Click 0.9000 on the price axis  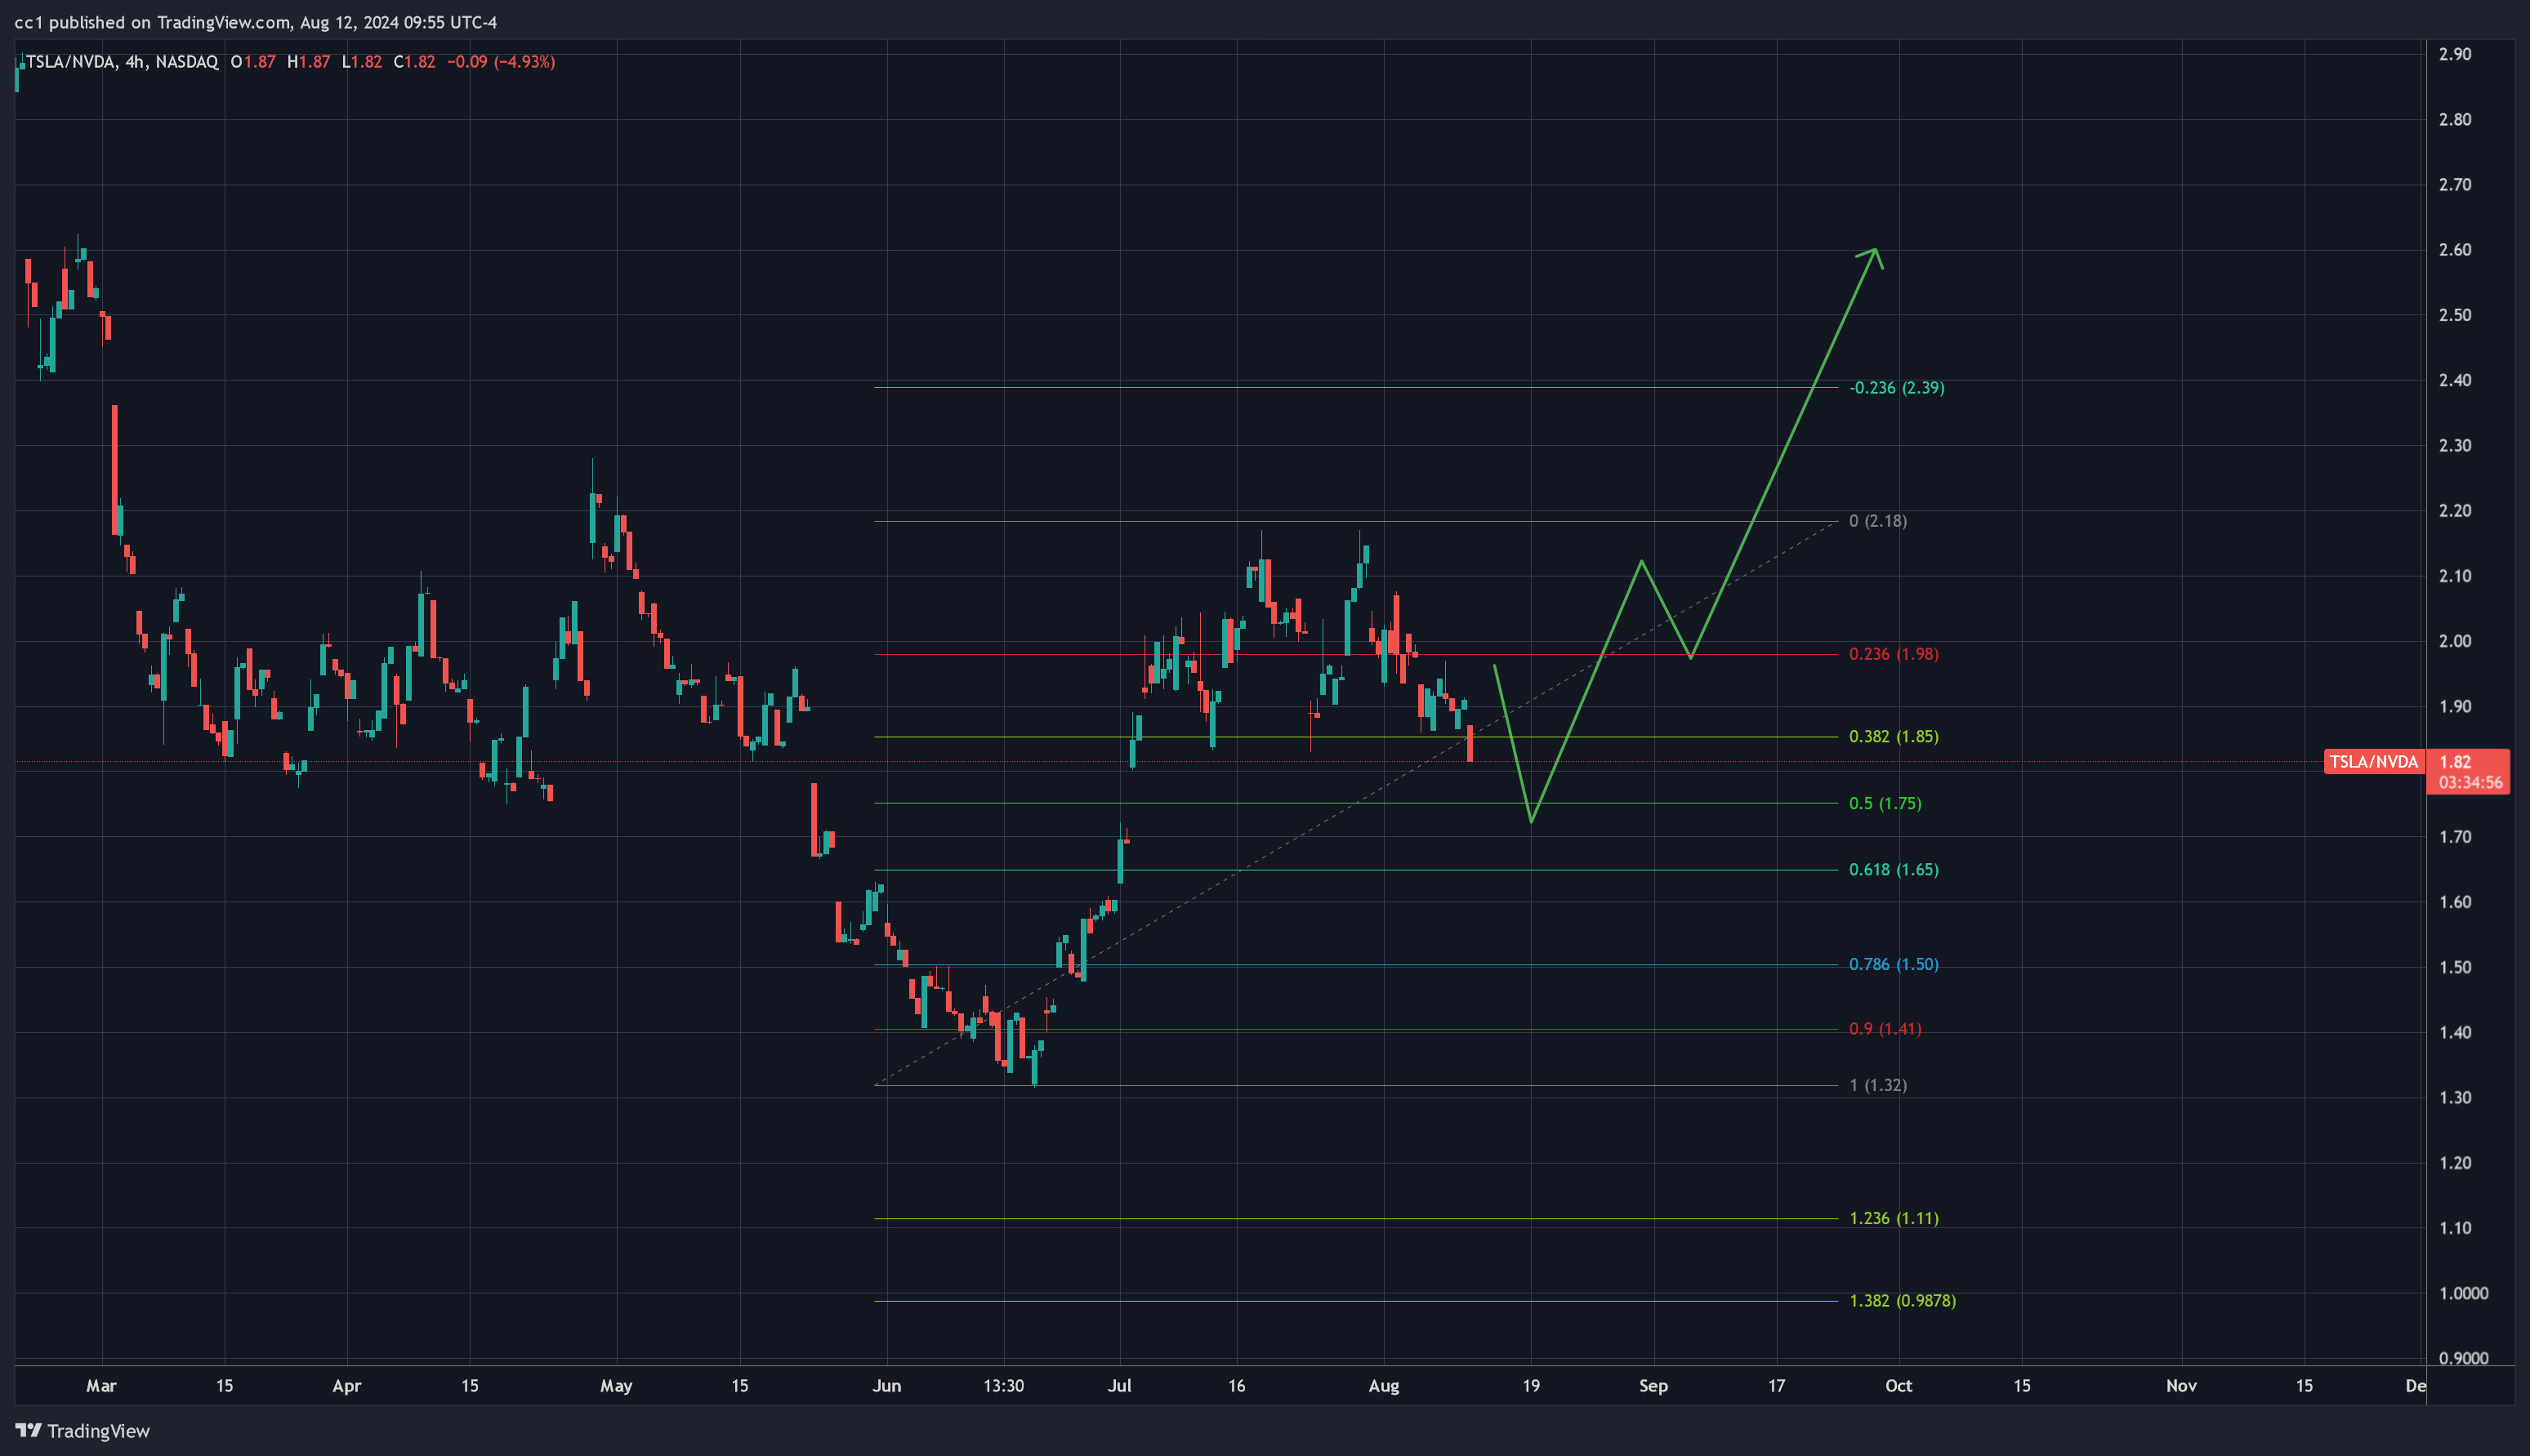coord(2463,1359)
